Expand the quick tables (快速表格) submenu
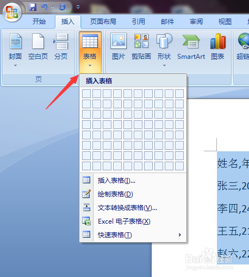Screen dimensions: 249x277 tap(133, 235)
